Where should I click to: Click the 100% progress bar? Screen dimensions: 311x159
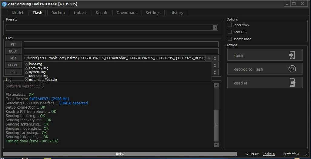(120, 154)
